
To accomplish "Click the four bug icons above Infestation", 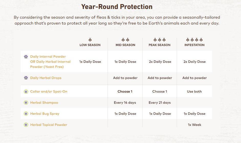I will (194, 40).
